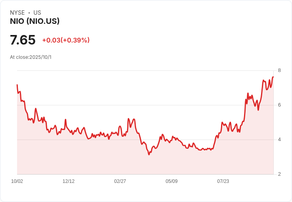Click the lowest trough of the price line
Viewport: 292px width, 202px height.
click(x=149, y=154)
